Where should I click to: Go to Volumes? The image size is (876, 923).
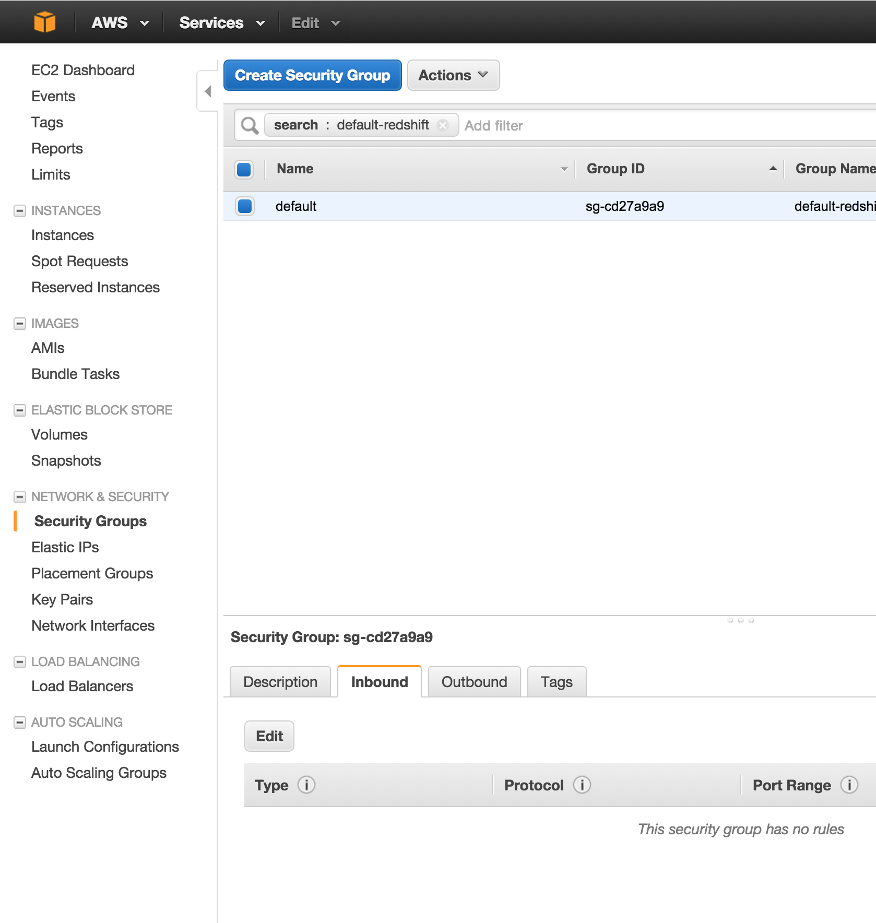[x=60, y=434]
